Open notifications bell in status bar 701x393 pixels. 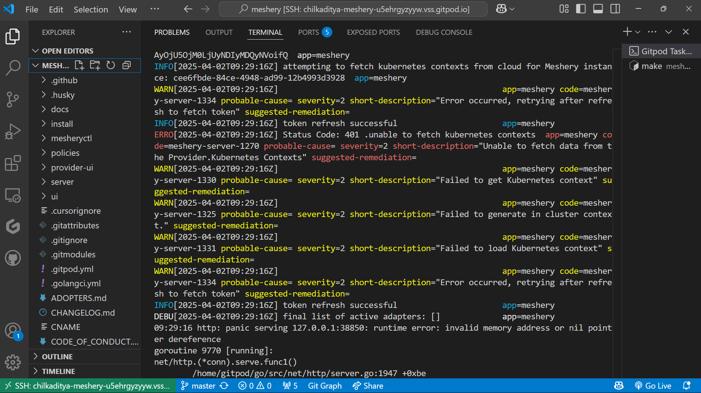(687, 386)
